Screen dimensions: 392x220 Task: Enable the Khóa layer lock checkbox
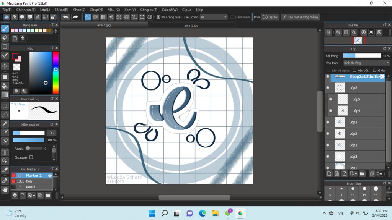374,70
